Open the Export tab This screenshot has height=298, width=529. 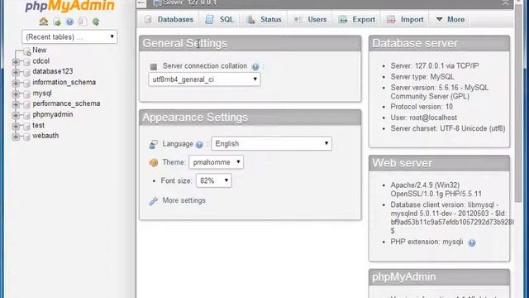tap(357, 20)
